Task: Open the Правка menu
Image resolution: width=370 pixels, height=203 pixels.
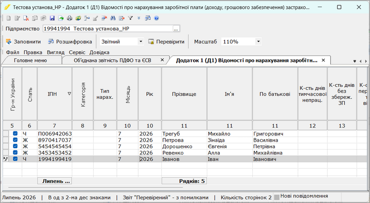Action: click(x=33, y=53)
